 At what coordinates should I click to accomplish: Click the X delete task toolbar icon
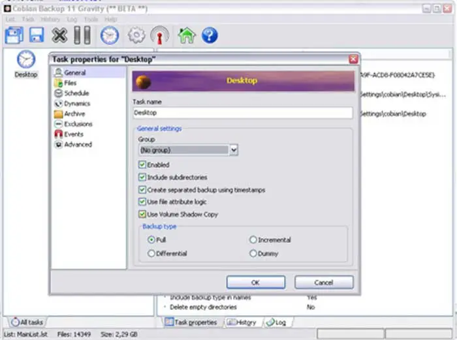(x=59, y=35)
